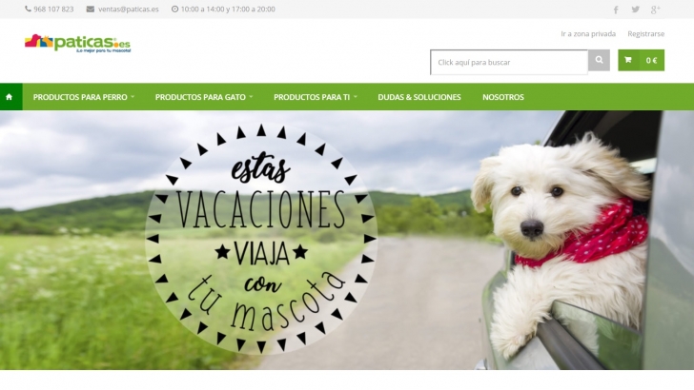The width and height of the screenshot is (694, 390).
Task: Open the Nosotros menu item
Action: (x=503, y=97)
